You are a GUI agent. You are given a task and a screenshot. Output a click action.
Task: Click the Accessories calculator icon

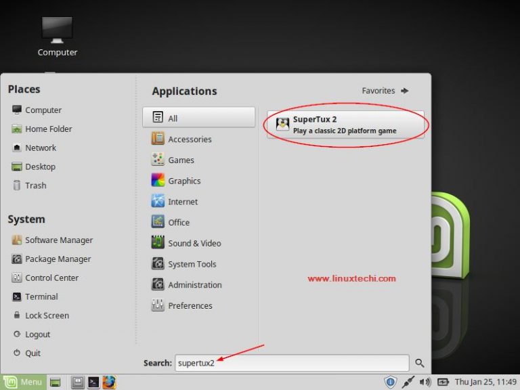(158, 139)
